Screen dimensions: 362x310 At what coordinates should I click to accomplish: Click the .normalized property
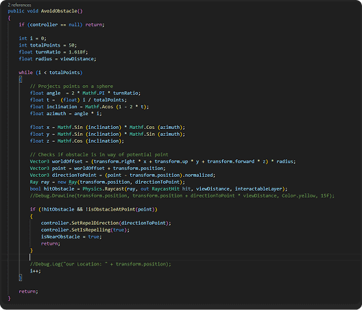coord(198,175)
